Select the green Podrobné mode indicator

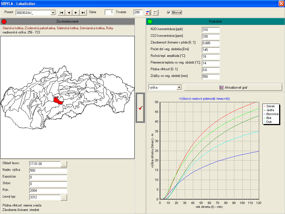(150, 21)
